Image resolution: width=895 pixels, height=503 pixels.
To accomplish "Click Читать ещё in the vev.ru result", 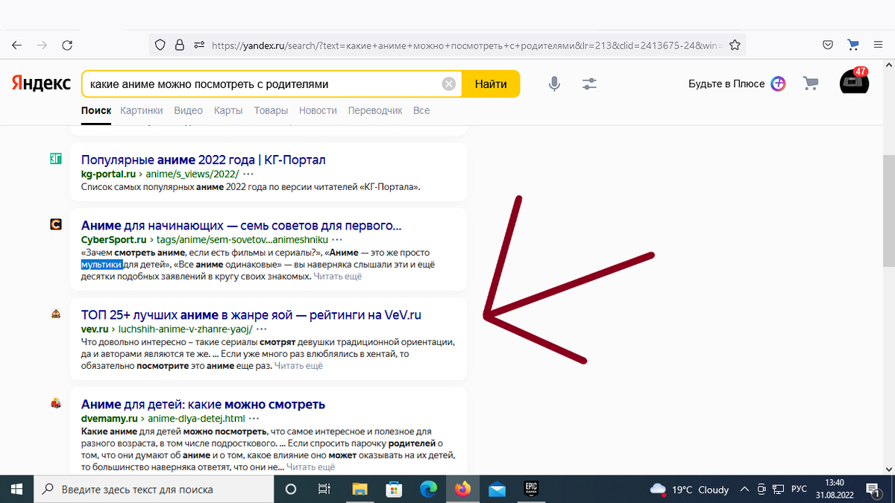I will 298,366.
